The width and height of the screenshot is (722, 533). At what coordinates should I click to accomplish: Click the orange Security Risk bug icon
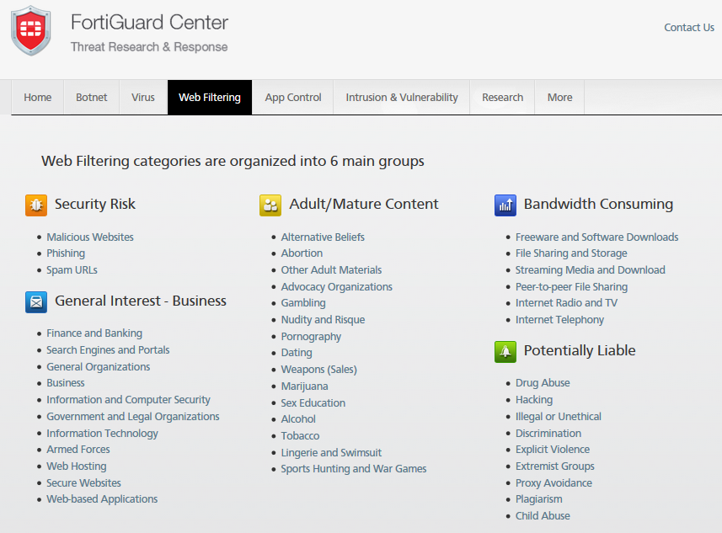click(x=36, y=205)
